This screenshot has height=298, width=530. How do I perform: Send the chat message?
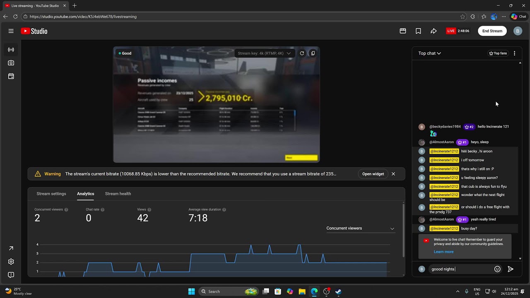(x=511, y=269)
